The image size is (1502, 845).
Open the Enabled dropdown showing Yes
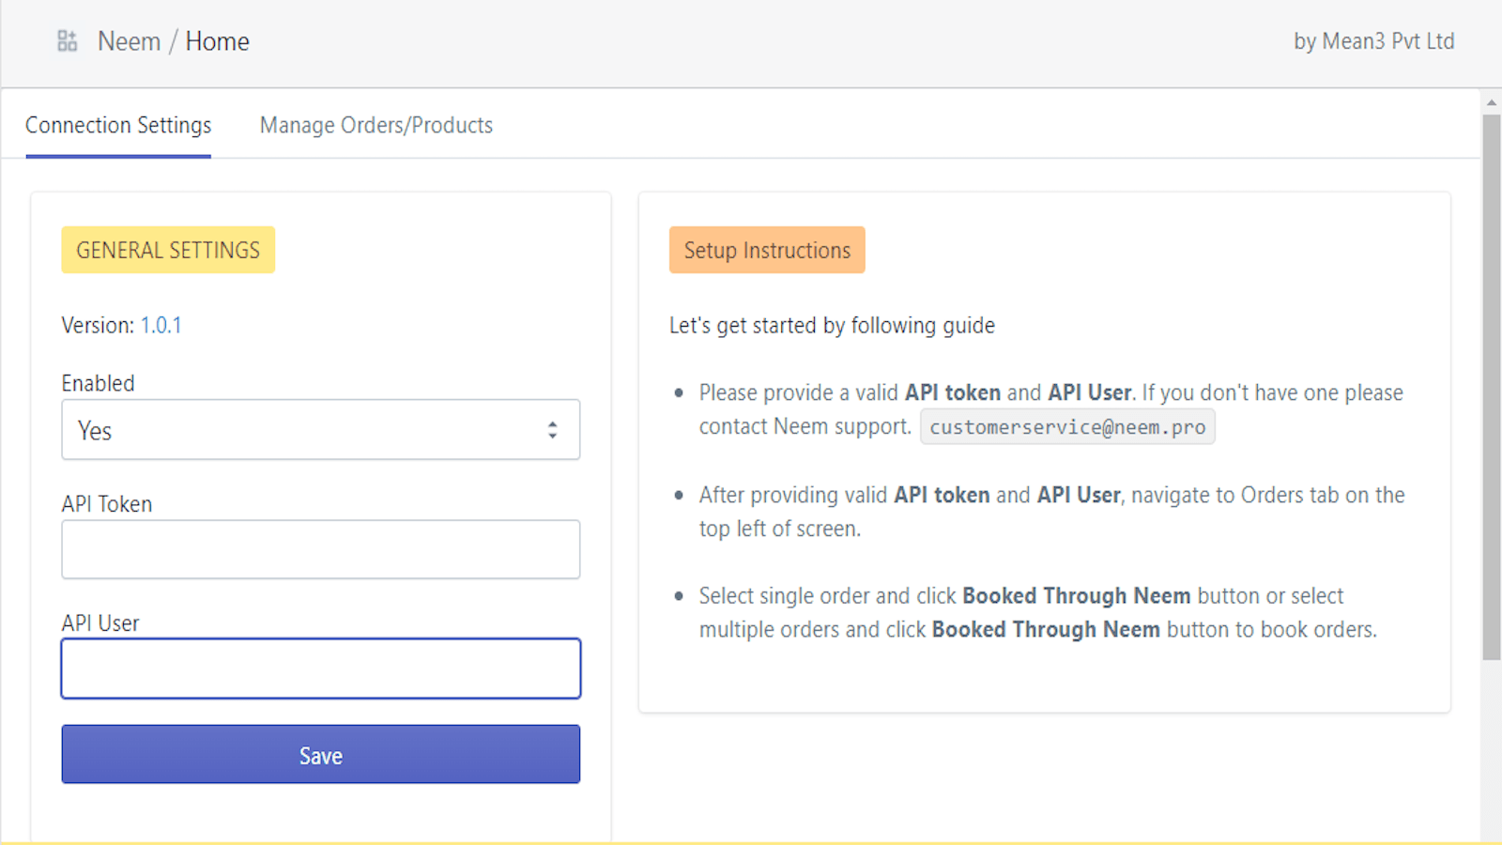(320, 430)
